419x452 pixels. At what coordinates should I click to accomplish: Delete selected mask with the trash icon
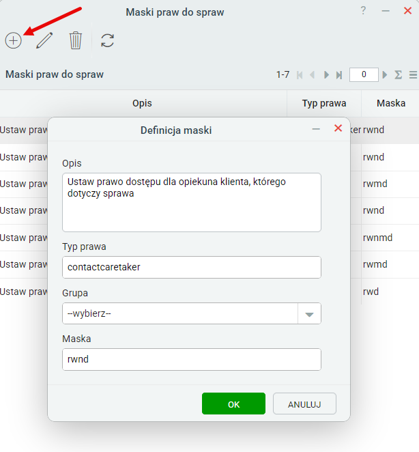click(x=76, y=40)
